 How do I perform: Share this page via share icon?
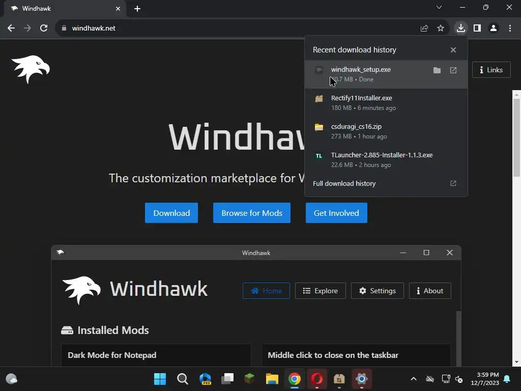click(424, 29)
